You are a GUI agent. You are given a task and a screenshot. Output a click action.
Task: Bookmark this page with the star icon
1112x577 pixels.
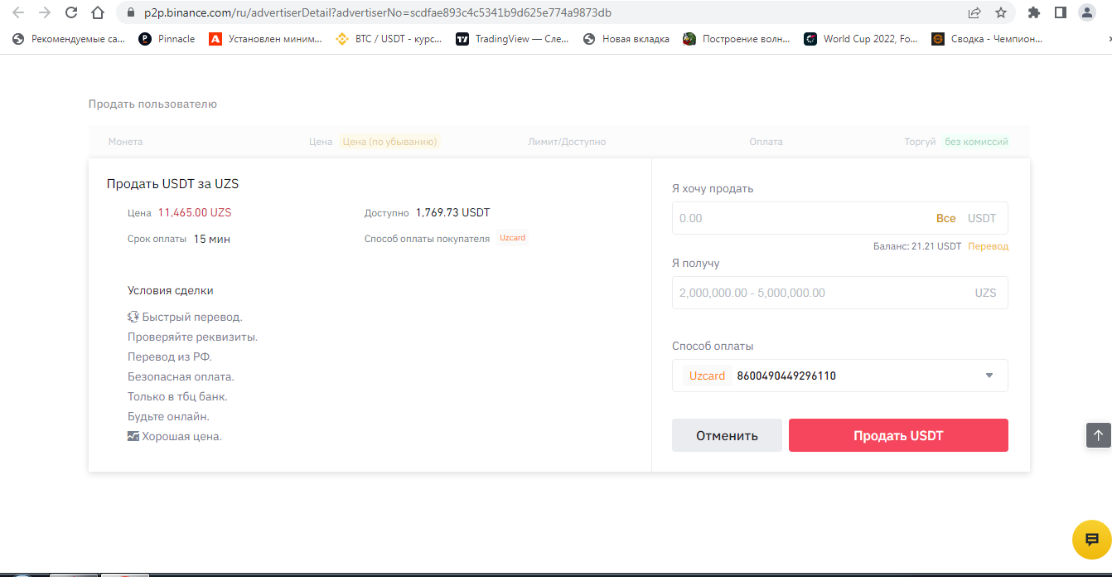pyautogui.click(x=1001, y=12)
